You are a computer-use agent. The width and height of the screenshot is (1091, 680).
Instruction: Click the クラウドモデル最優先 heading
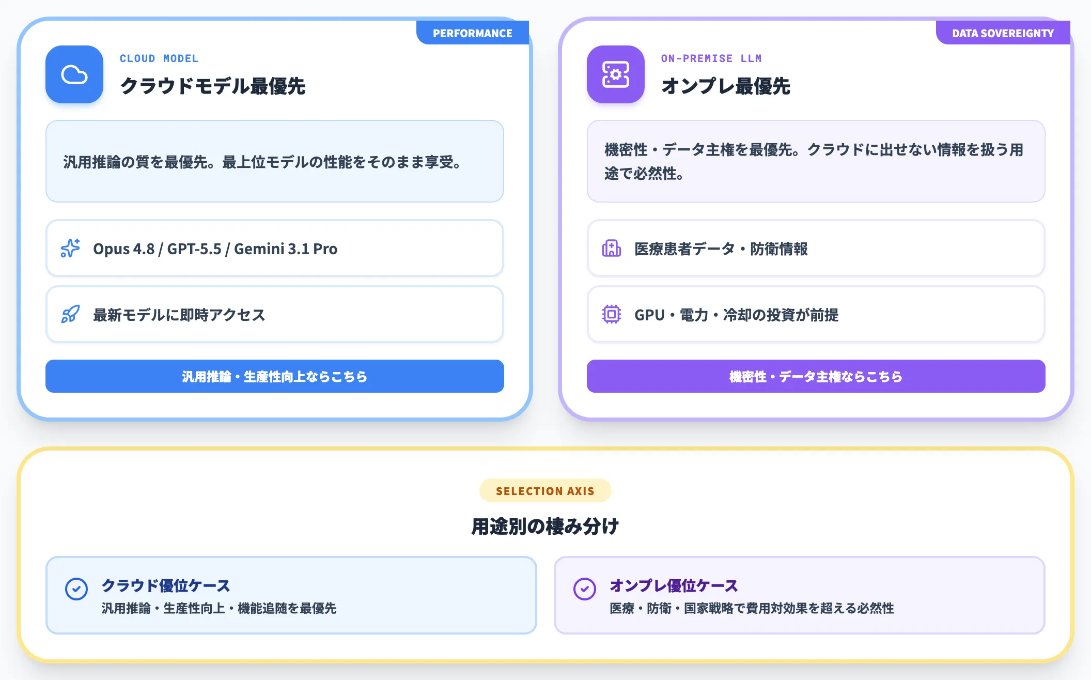(x=213, y=86)
